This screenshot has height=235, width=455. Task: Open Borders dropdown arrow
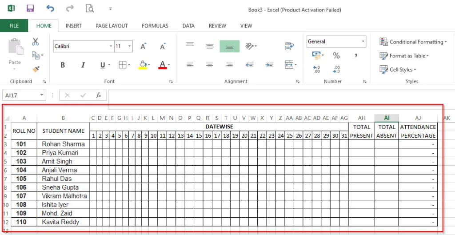coord(129,65)
